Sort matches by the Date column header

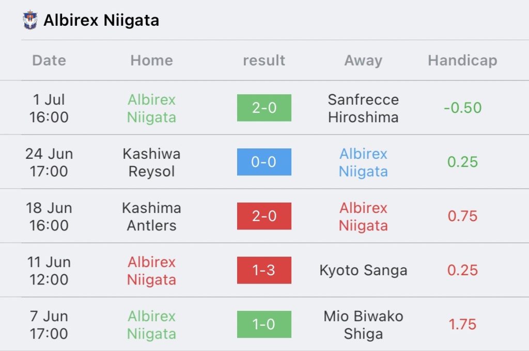[49, 60]
